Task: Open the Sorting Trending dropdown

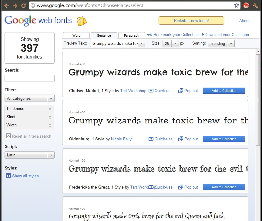Action: [221, 44]
